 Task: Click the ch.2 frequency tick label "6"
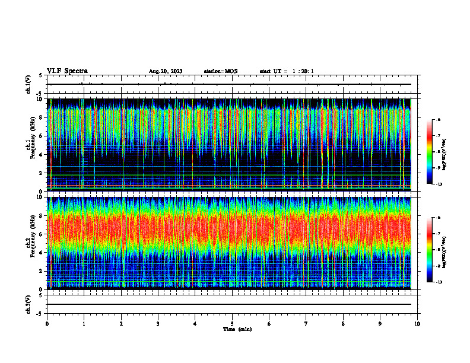point(42,234)
